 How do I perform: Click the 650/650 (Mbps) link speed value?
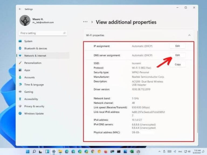141,107
